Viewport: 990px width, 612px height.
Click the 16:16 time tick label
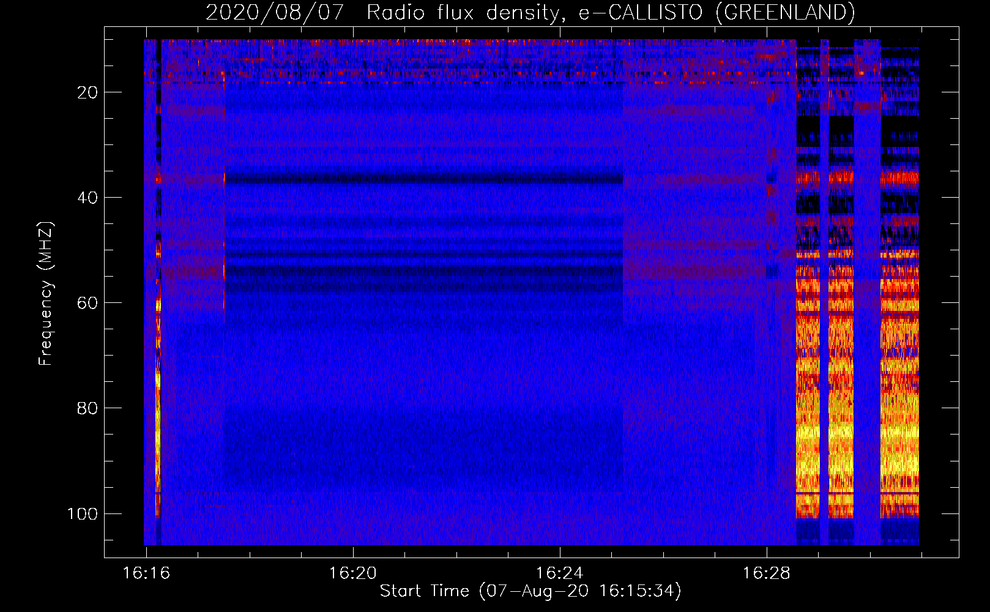click(x=146, y=573)
